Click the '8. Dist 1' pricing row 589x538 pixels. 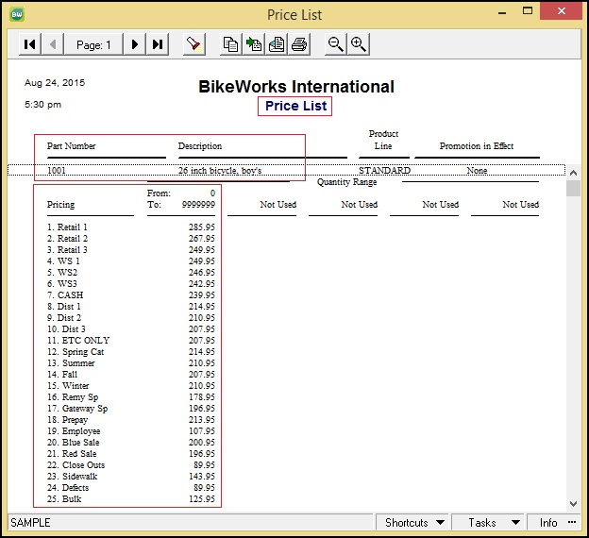click(x=130, y=306)
